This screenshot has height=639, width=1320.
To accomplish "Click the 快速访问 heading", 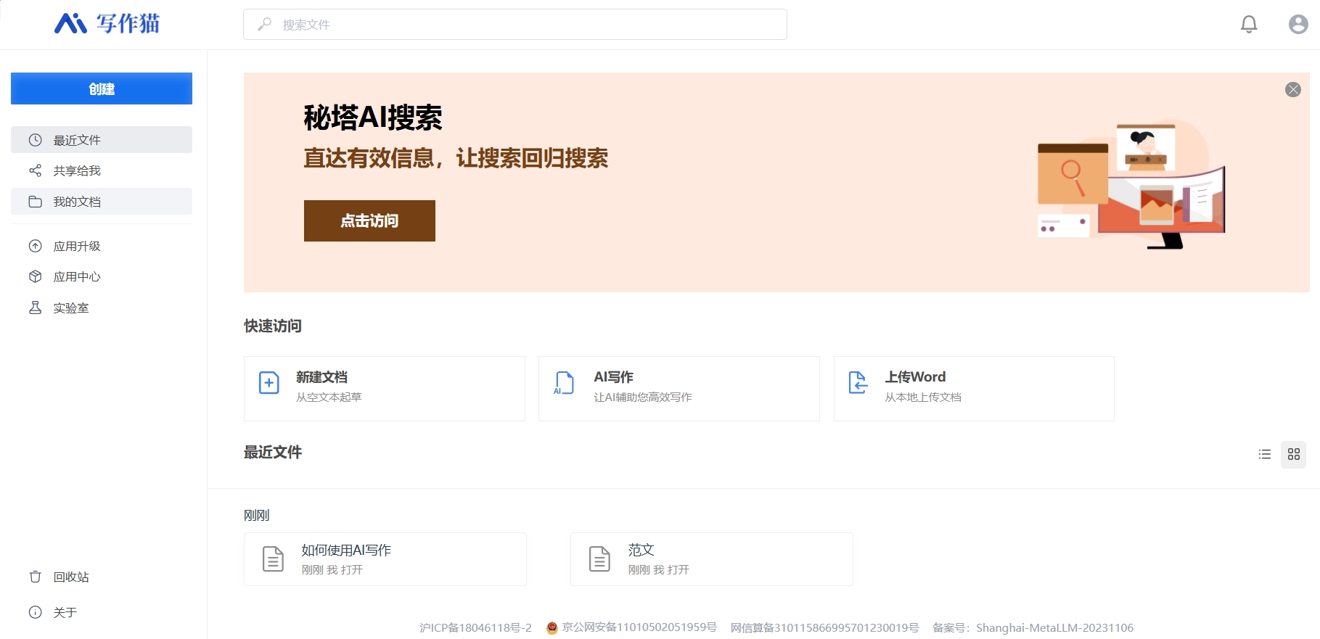I will (x=273, y=326).
